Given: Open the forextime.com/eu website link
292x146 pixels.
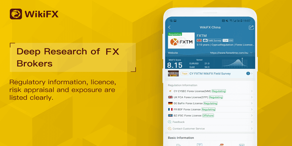Looking at the screenshot, I should tap(229, 53).
